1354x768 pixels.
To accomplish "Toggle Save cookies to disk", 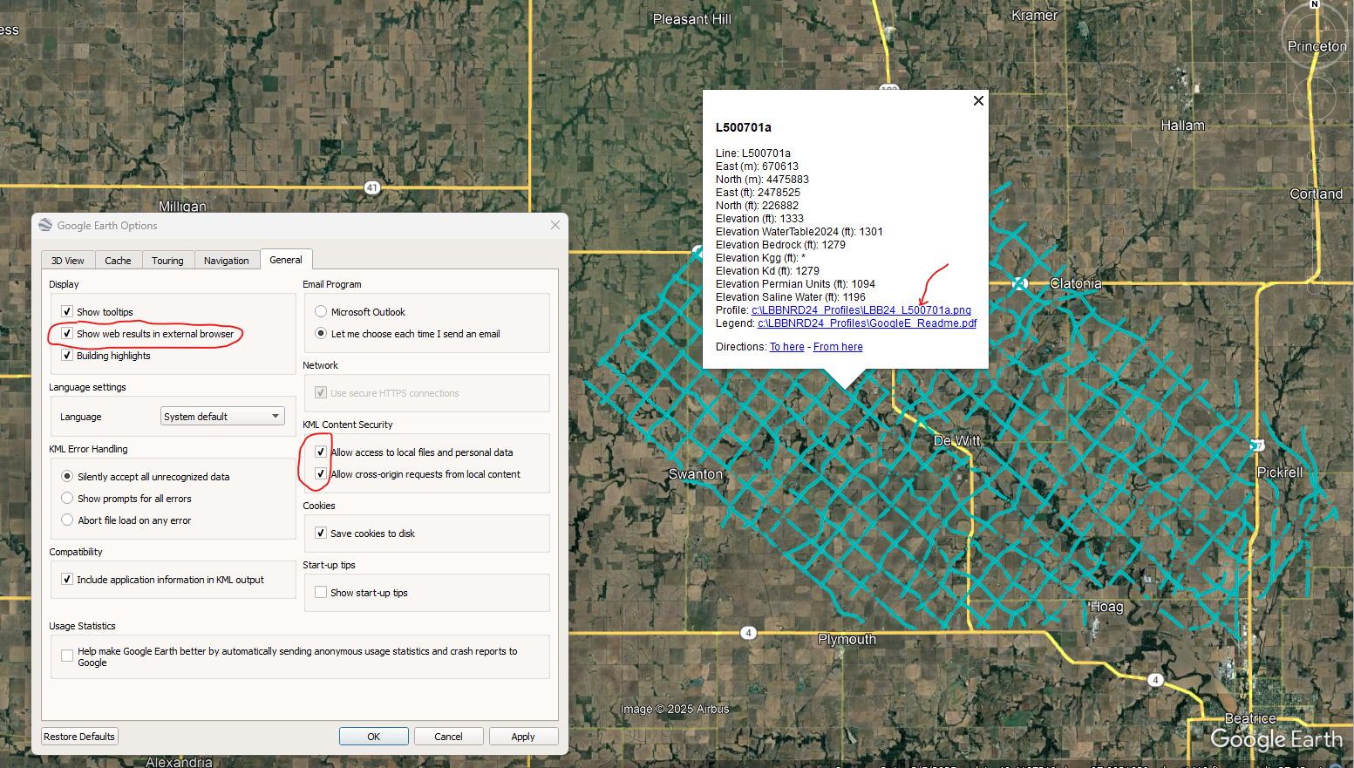I will pos(321,533).
